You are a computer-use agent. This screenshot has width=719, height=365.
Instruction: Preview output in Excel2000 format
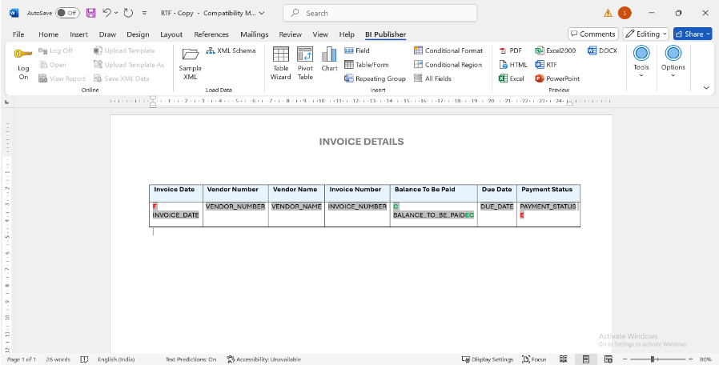(x=556, y=50)
